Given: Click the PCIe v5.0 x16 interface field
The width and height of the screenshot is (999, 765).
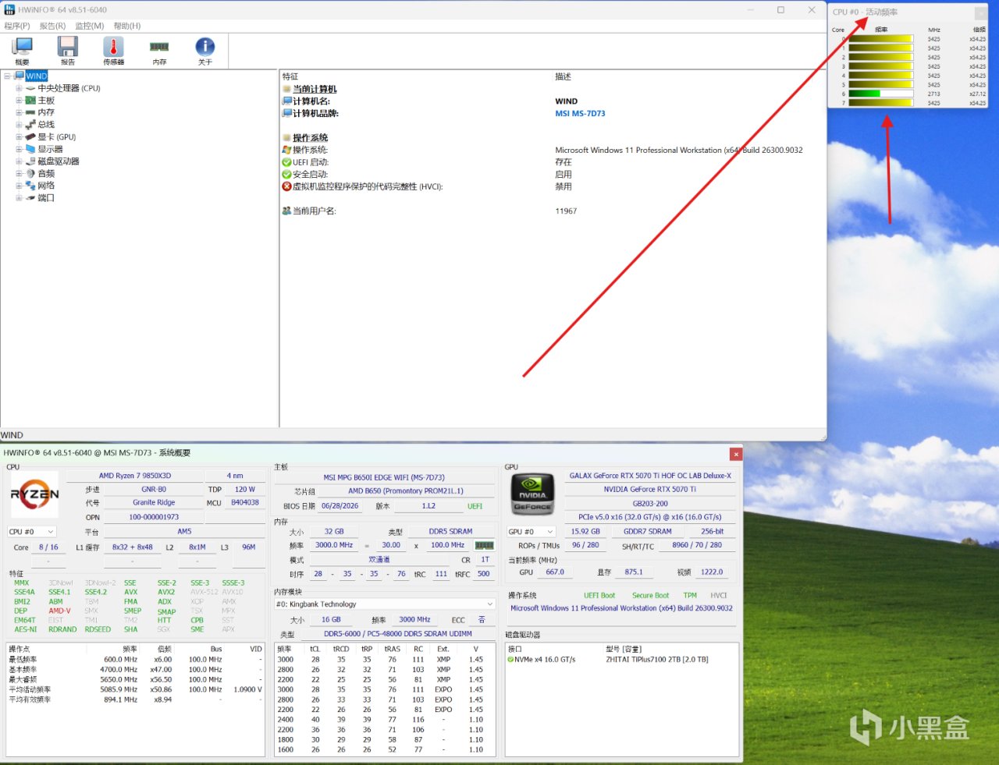Looking at the screenshot, I should pos(650,517).
